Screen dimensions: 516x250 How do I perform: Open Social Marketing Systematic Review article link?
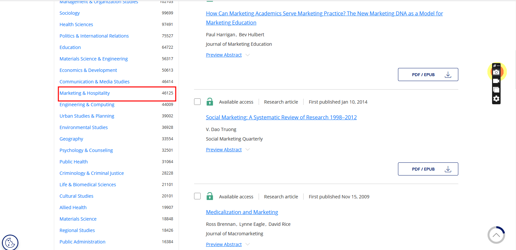point(281,117)
